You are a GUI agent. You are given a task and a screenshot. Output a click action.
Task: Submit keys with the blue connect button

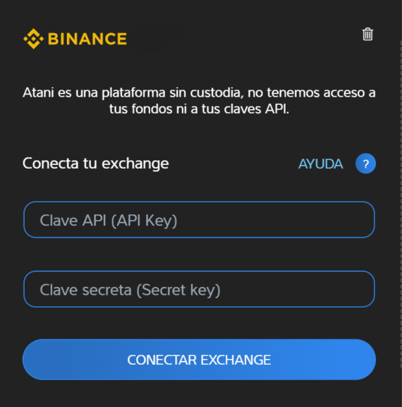tap(199, 360)
